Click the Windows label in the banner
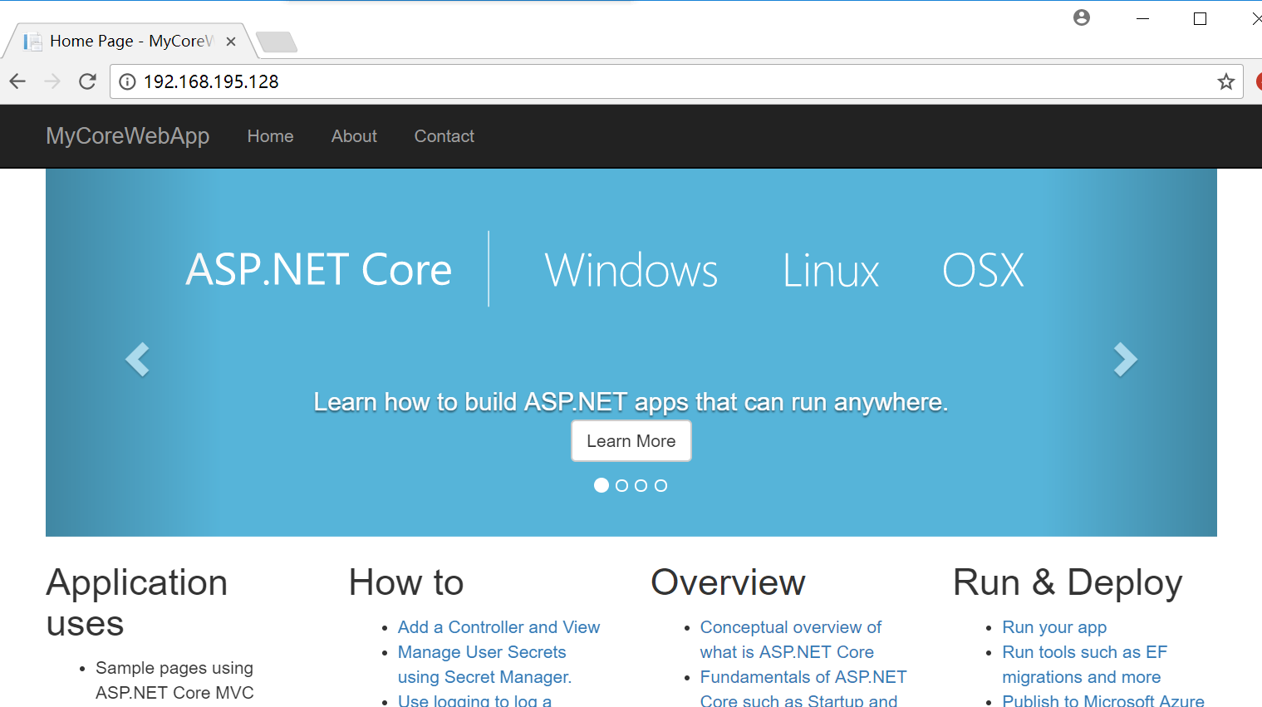The image size is (1262, 707). (631, 271)
